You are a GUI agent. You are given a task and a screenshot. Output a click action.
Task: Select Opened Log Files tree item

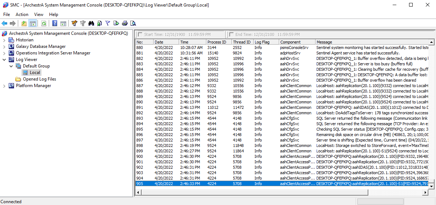tap(39, 79)
